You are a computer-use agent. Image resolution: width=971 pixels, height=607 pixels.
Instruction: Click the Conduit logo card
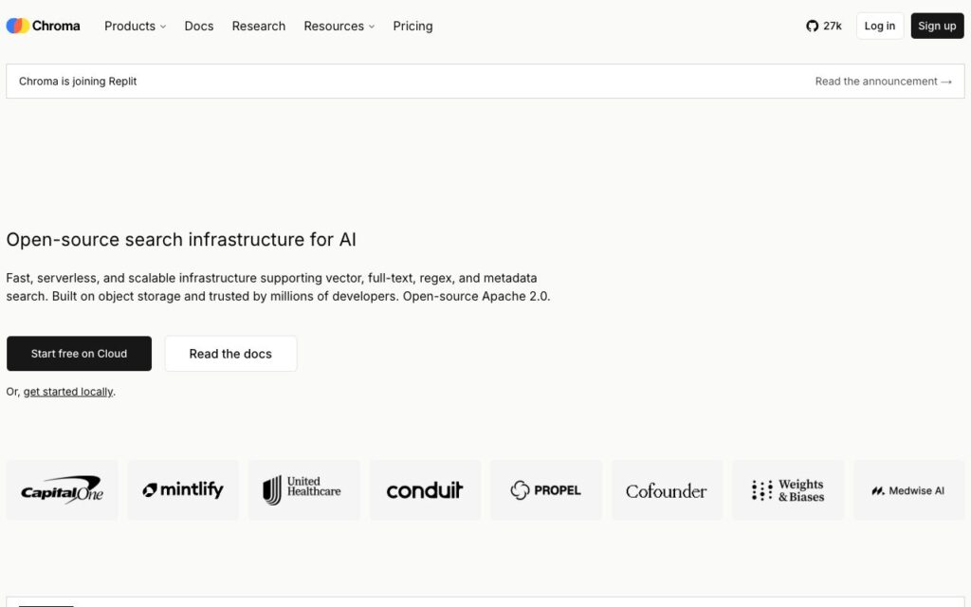(x=425, y=490)
